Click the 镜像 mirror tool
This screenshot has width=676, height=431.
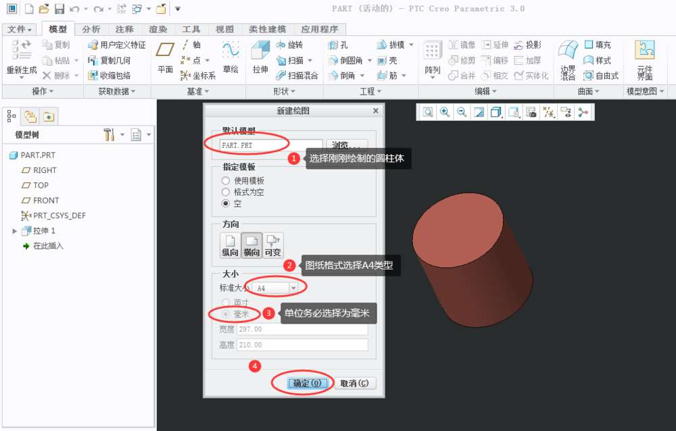click(x=462, y=45)
